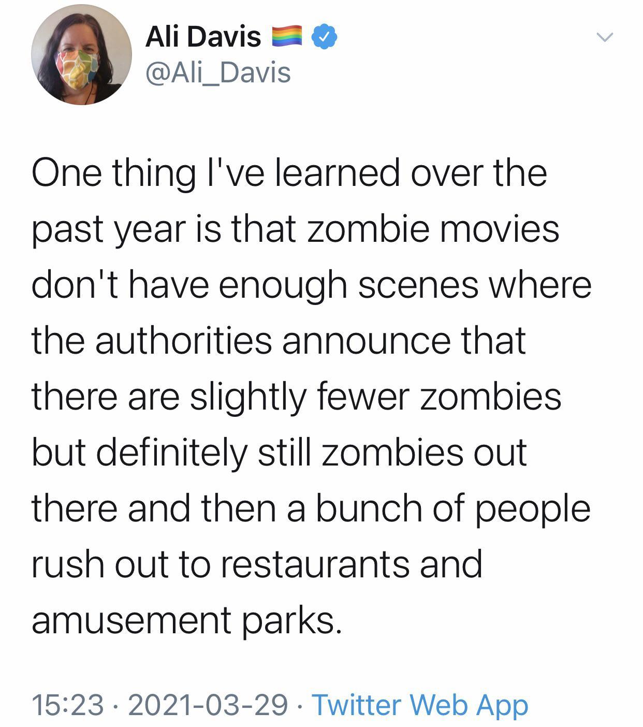
Task: Click the 15:23 timestamp
Action: pyautogui.click(x=68, y=705)
